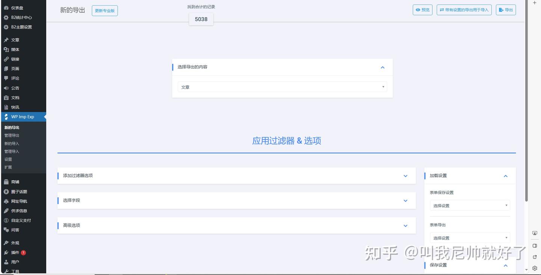
Task: Switch to 管理导出 in the submenu
Action: point(12,135)
